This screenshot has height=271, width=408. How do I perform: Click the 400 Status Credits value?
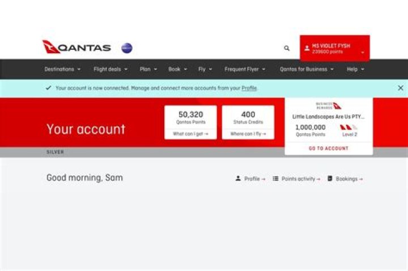click(248, 115)
